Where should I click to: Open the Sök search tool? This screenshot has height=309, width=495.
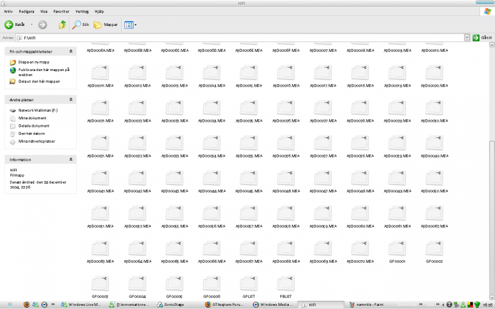click(80, 25)
